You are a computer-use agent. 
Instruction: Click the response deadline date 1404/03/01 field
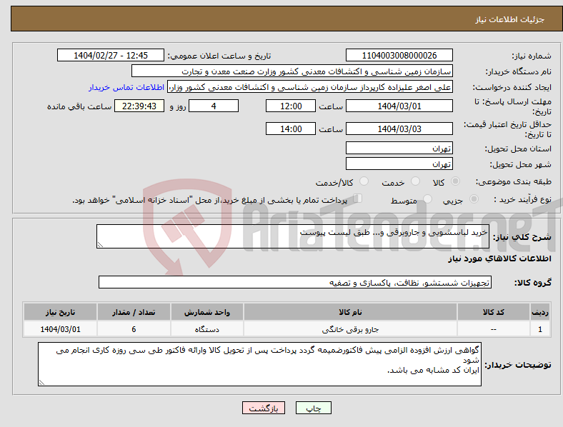tap(399, 106)
